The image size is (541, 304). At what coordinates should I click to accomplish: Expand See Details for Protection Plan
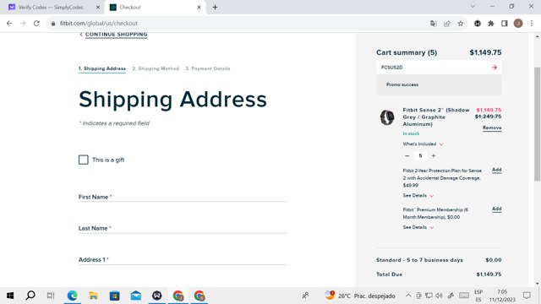418,195
